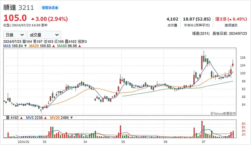Click the MA20 100.83 legend label
Image resolution: width=251 pixels, height=145 pixels.
(x=40, y=46)
